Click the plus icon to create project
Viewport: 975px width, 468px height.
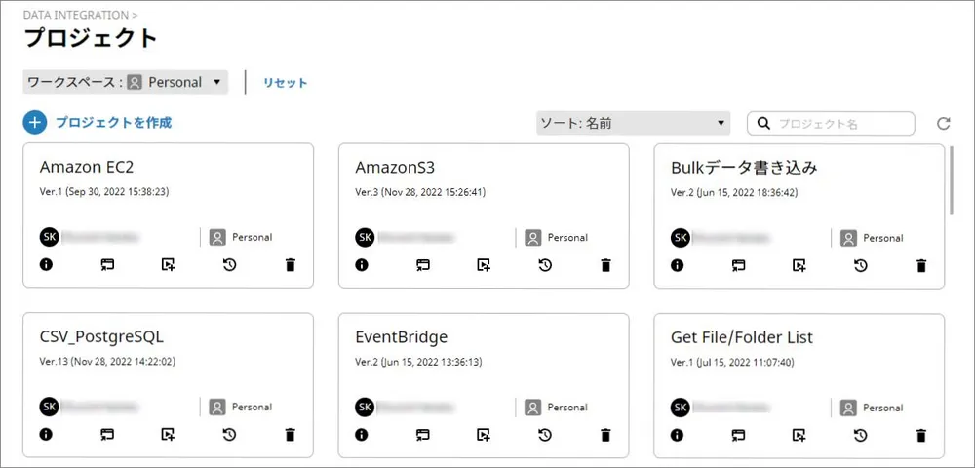[35, 123]
